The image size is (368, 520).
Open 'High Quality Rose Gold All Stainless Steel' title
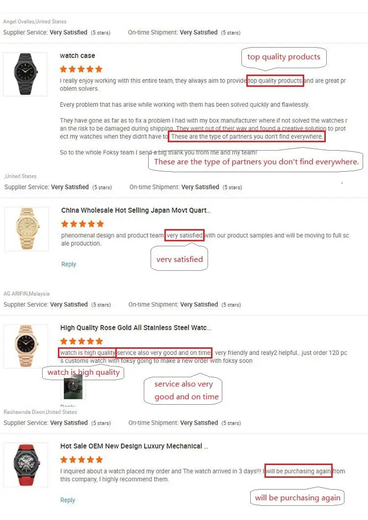coord(135,328)
